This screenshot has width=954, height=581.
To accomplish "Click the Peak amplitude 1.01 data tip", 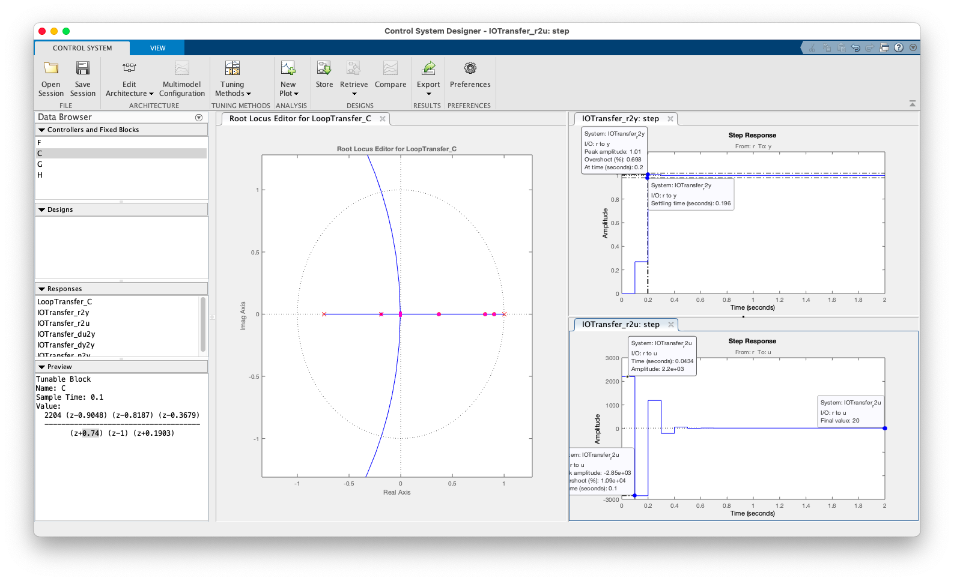I will point(614,151).
